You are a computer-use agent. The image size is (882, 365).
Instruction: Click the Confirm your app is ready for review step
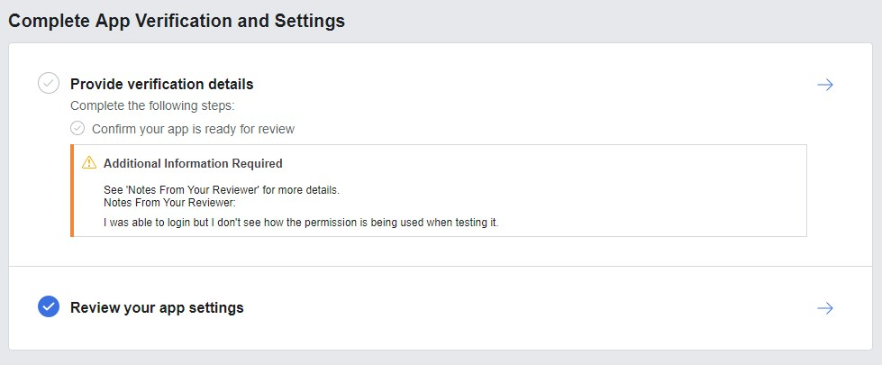[193, 129]
